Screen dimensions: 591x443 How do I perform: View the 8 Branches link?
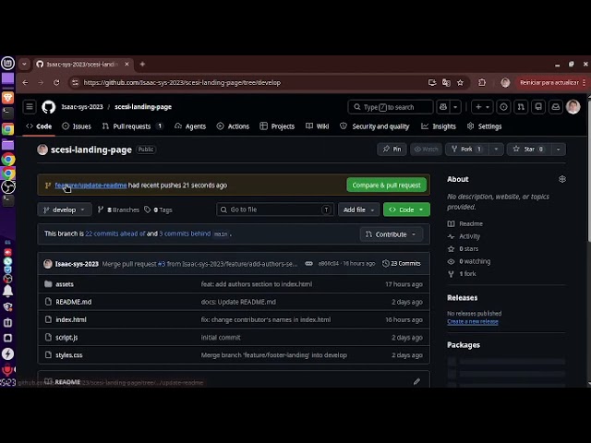click(x=118, y=210)
